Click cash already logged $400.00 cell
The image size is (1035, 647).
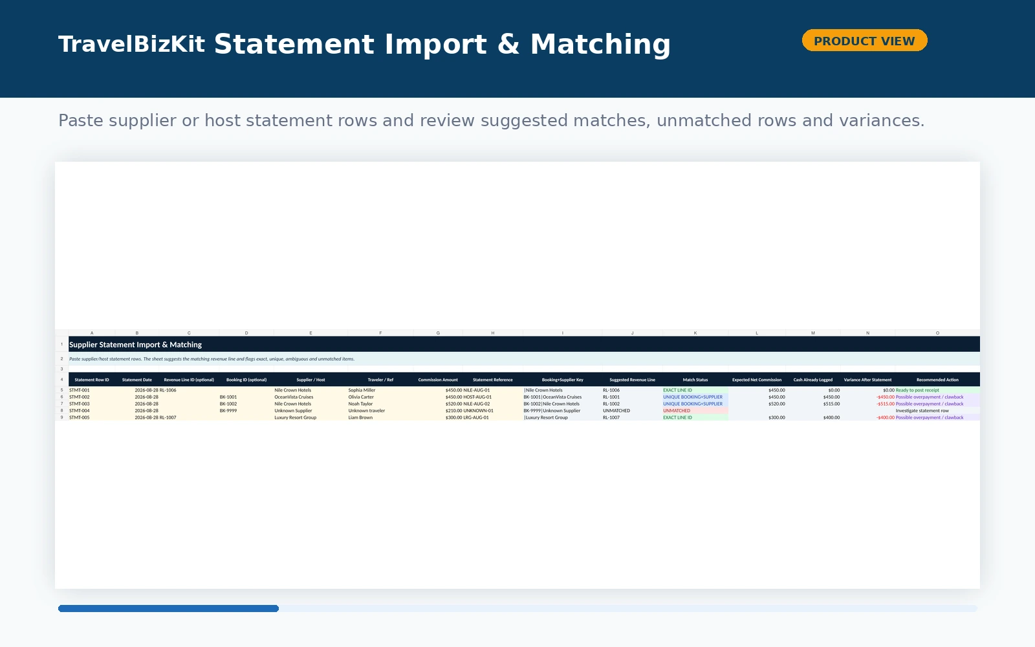click(813, 417)
